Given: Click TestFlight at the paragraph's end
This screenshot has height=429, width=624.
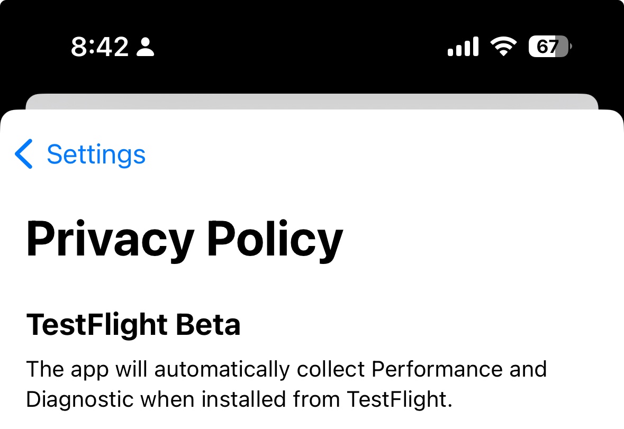Looking at the screenshot, I should 400,400.
